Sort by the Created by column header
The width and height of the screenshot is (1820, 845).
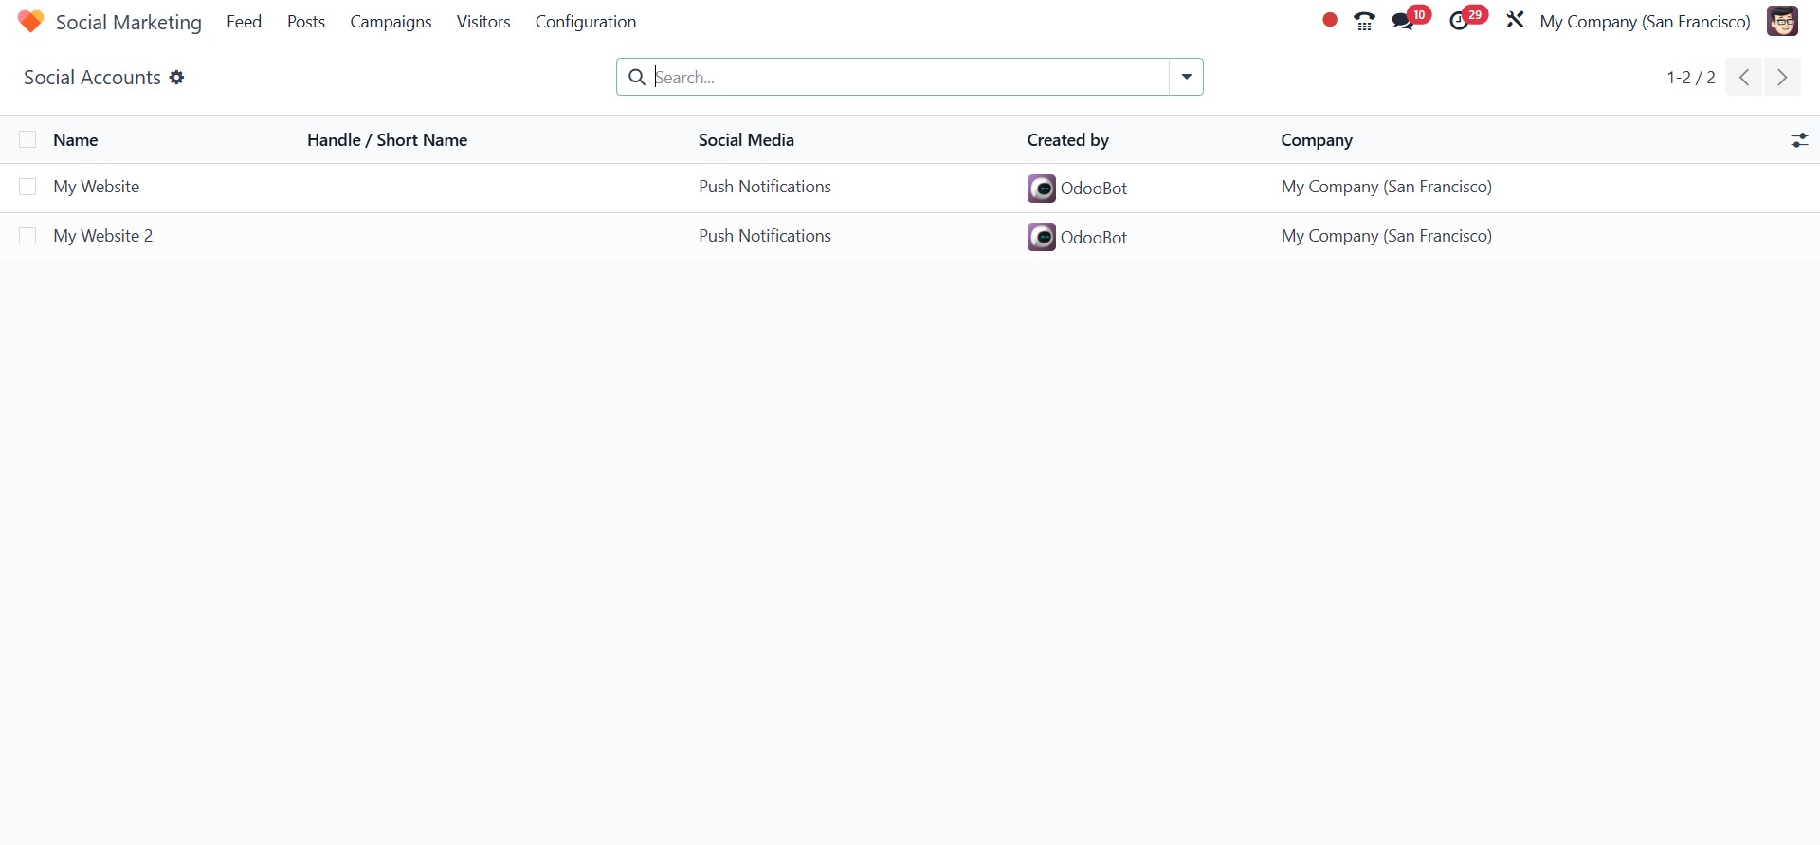1067,140
